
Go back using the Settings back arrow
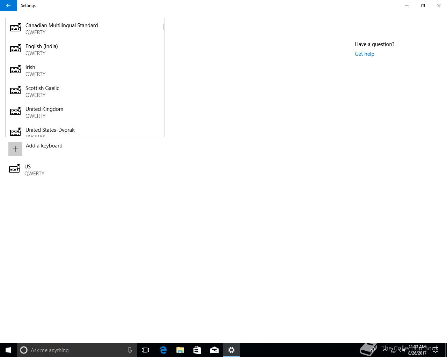point(8,6)
